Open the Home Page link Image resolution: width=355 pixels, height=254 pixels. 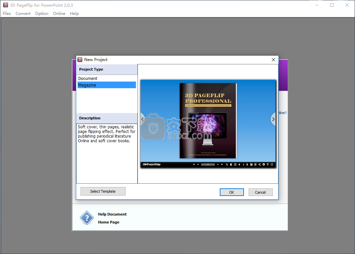(109, 222)
